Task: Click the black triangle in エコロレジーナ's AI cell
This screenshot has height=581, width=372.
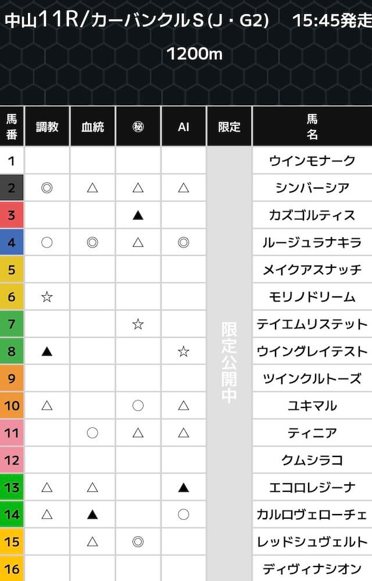Action: pyautogui.click(x=184, y=488)
